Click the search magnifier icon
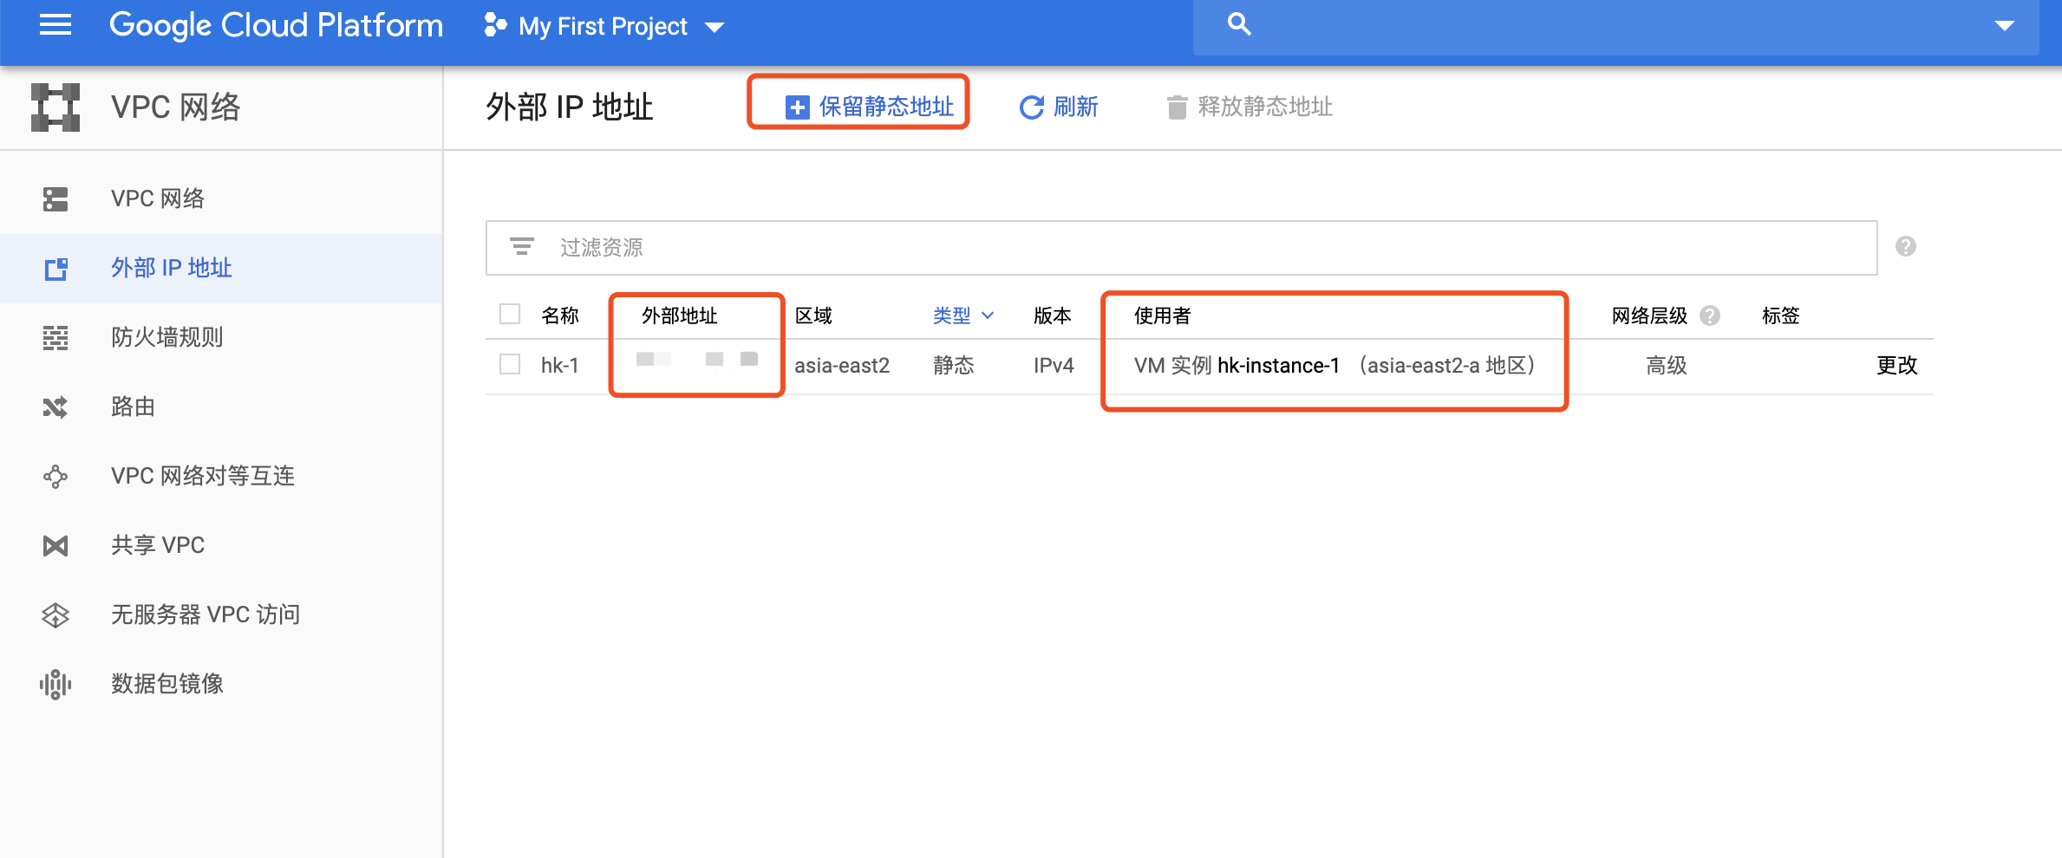The height and width of the screenshot is (858, 2062). pos(1239,24)
